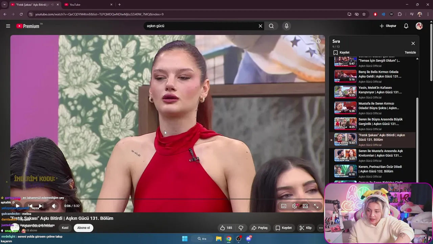433x244 pixels.
Task: Enter fullscreen mode on the player
Action: coord(316,206)
